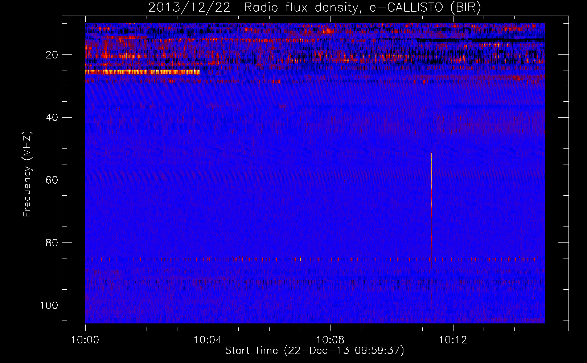The height and width of the screenshot is (363, 587).
Task: Click the '10:00' time tick label
Action: point(85,340)
